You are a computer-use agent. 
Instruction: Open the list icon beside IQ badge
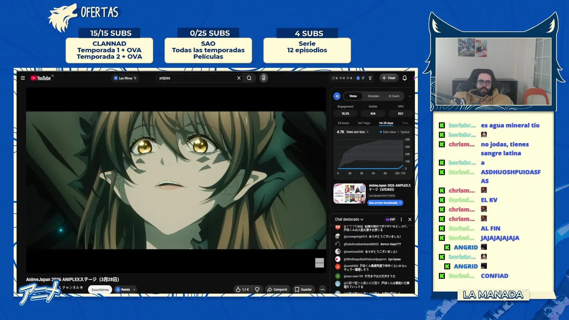[364, 78]
